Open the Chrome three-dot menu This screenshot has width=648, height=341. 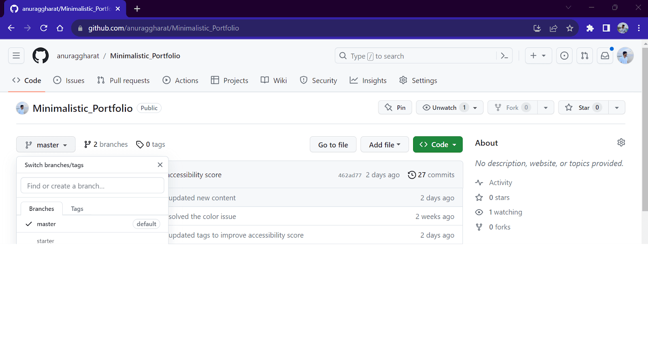(x=639, y=28)
